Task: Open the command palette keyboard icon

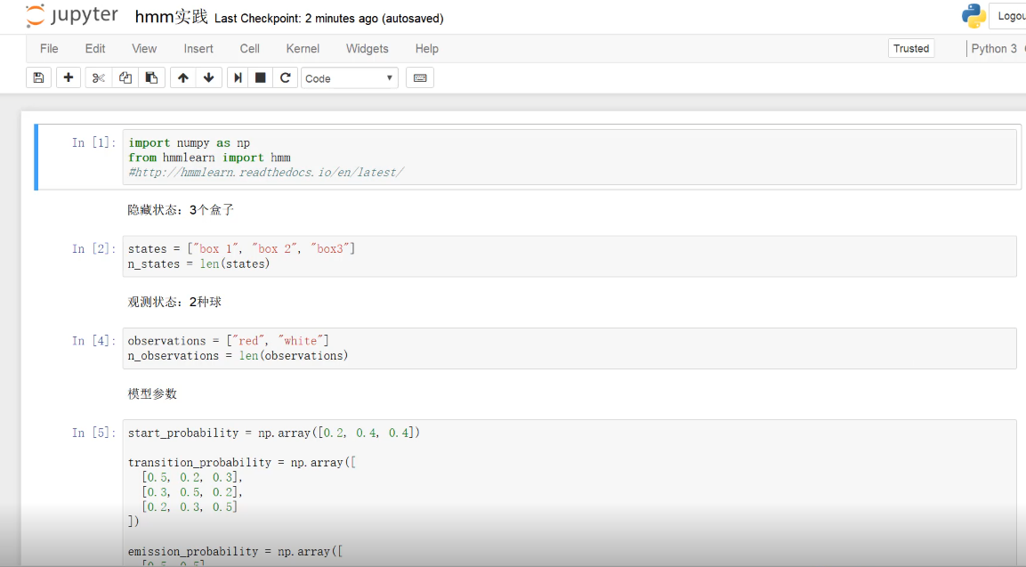Action: pyautogui.click(x=420, y=78)
